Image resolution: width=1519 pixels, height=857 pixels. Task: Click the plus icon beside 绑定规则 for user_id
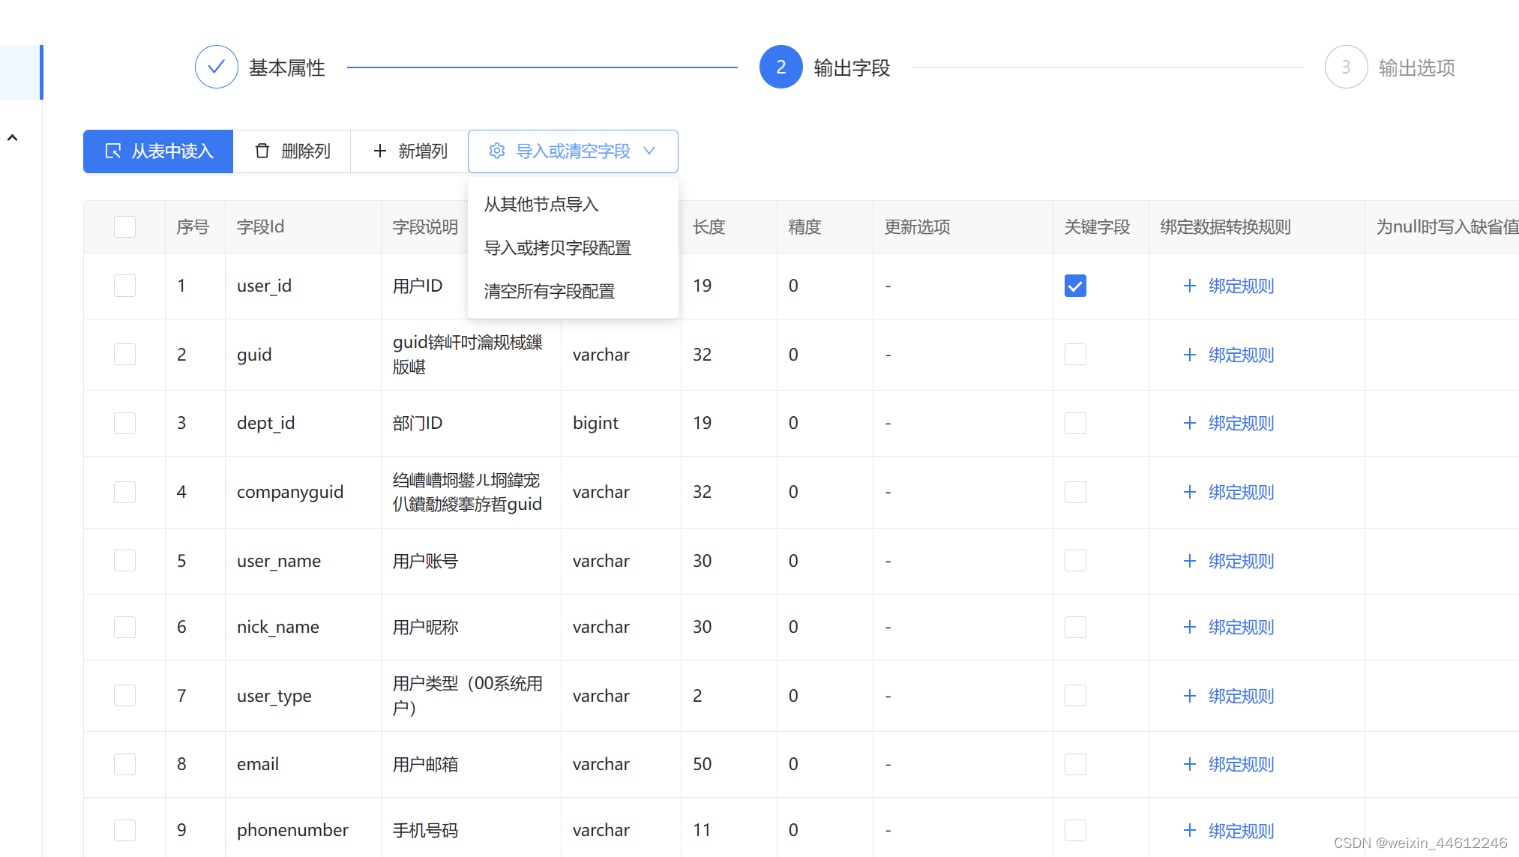click(1189, 286)
